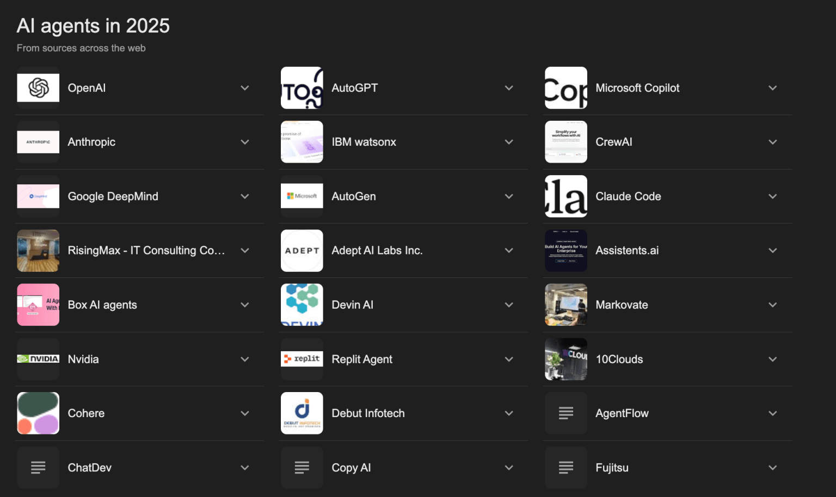Click the Cohere logo thumbnail

[38, 413]
